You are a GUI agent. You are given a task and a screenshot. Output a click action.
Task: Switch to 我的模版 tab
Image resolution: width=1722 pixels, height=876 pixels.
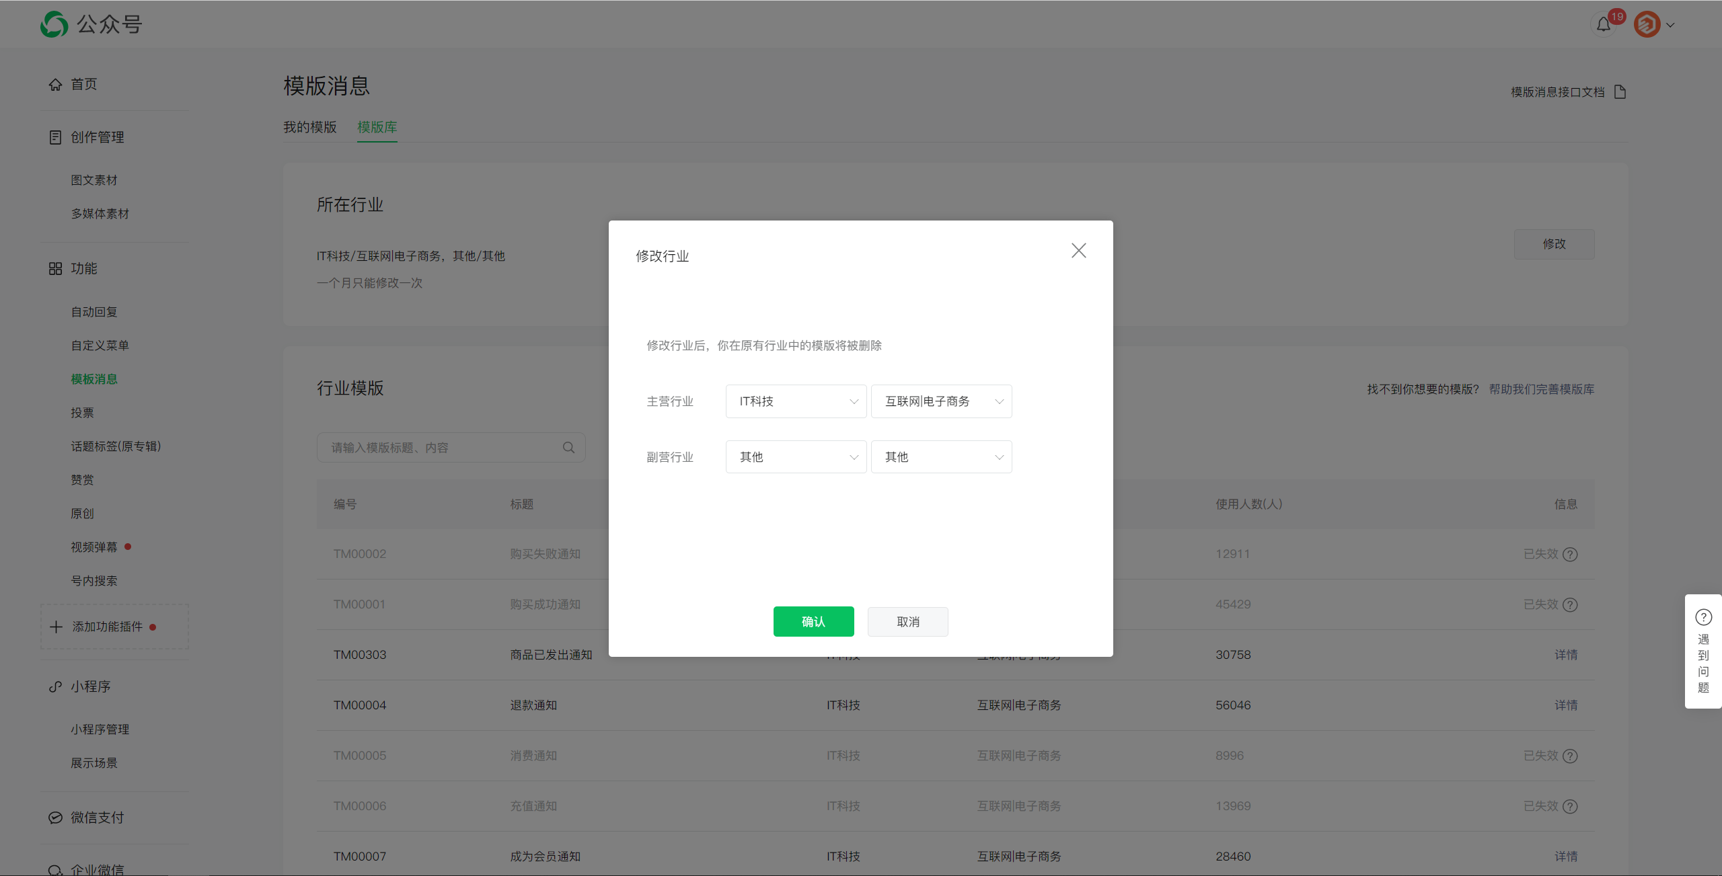311,126
